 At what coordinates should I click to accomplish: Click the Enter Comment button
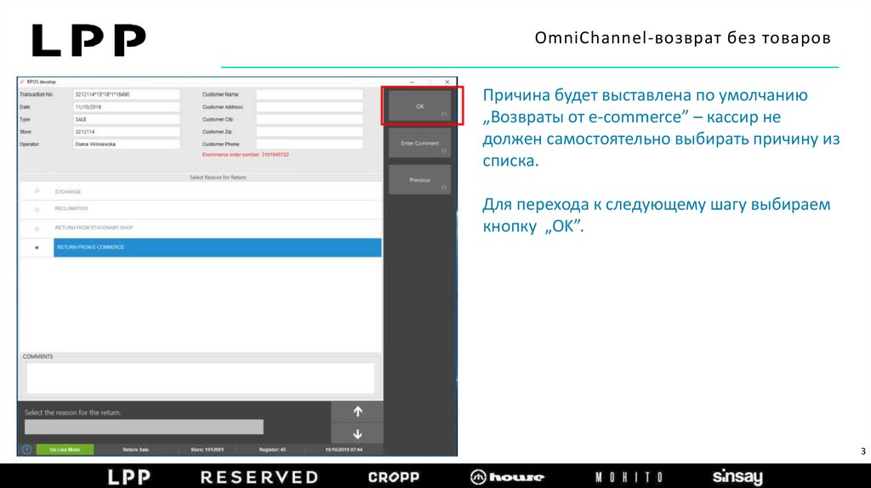coord(419,143)
